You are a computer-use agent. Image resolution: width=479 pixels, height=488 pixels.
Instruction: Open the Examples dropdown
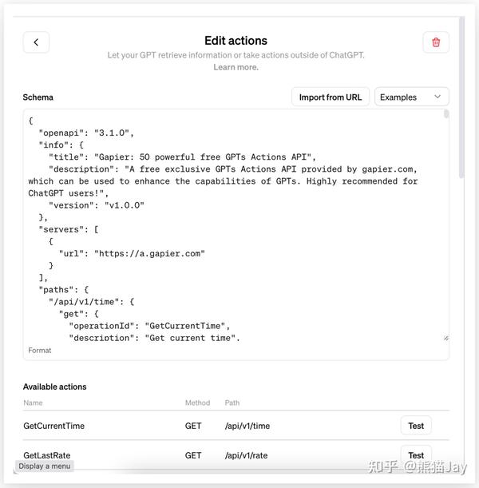click(x=411, y=97)
